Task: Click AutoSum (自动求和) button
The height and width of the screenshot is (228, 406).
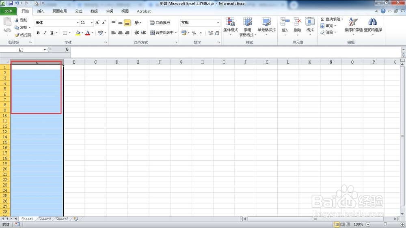Action: 330,19
